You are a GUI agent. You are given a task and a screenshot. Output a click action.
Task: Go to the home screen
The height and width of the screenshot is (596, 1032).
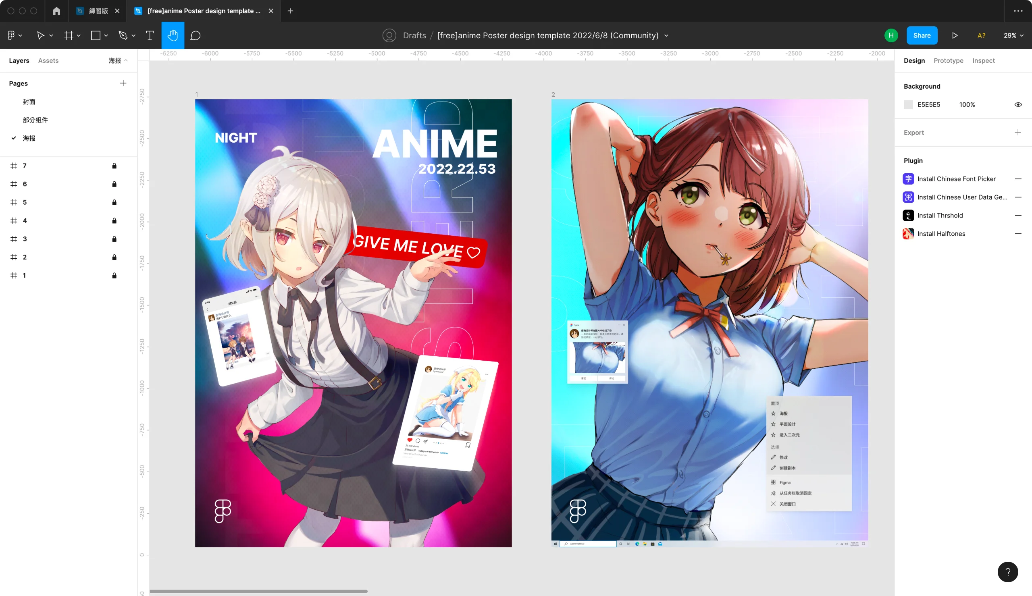[x=56, y=11]
